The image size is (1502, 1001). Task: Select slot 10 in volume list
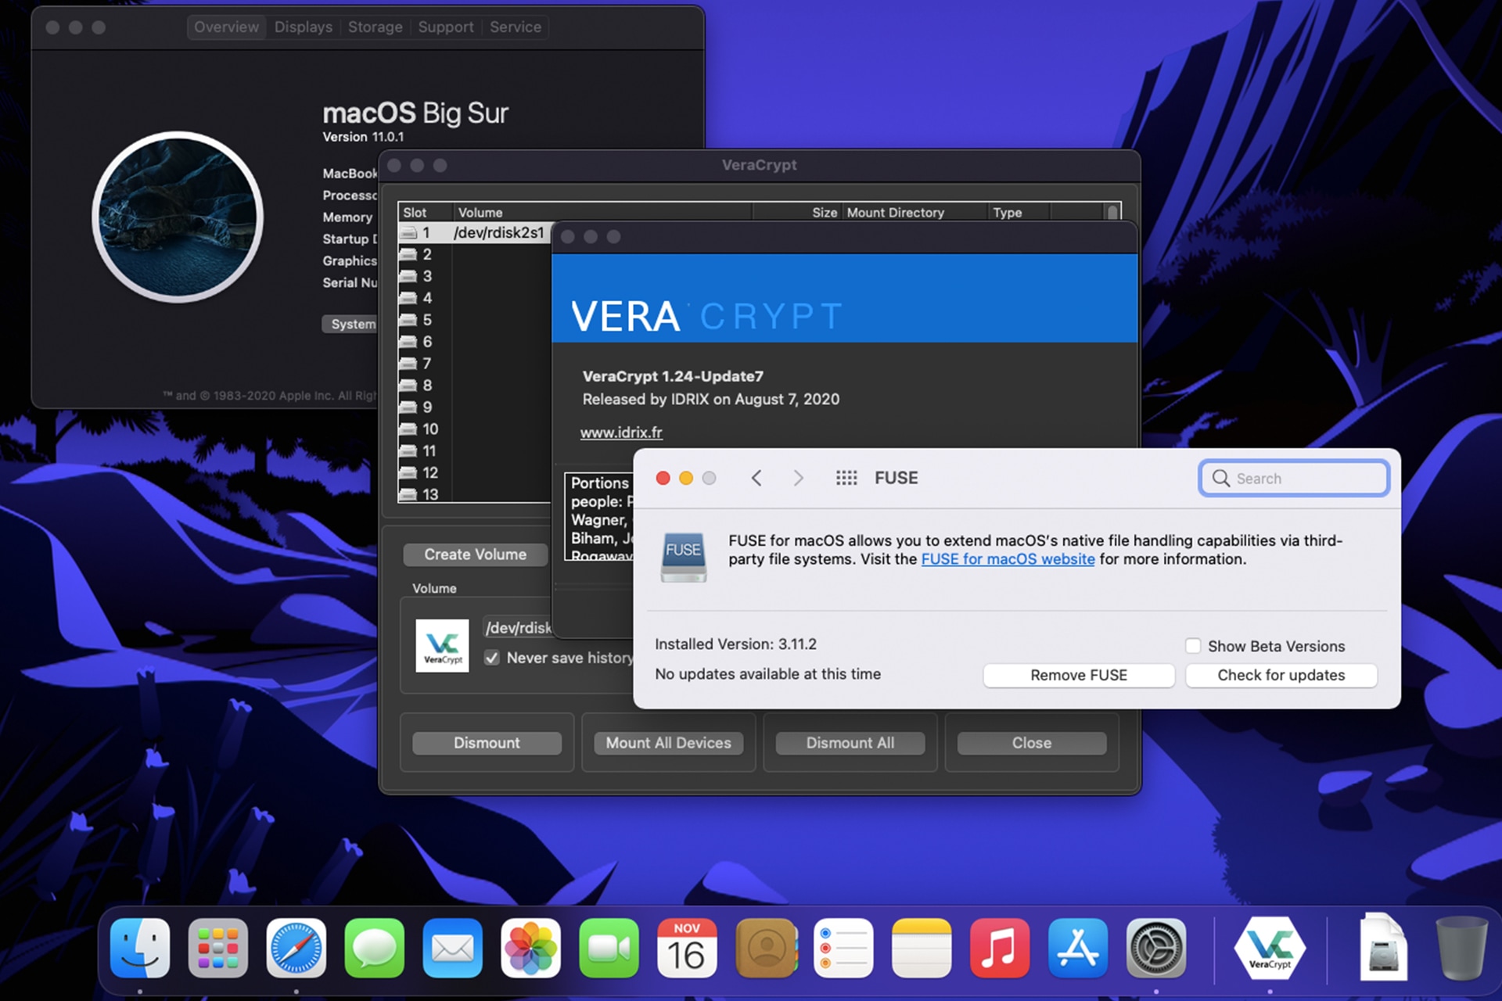[475, 429]
